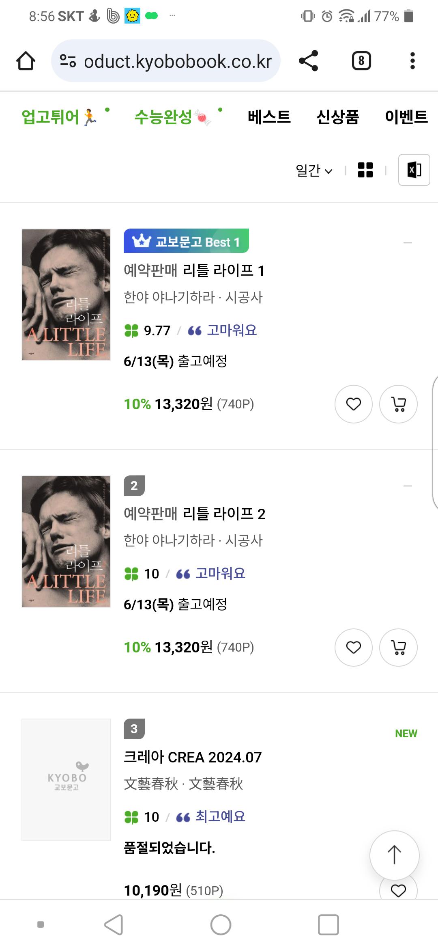Tap the browser home icon
438x950 pixels.
(26, 61)
